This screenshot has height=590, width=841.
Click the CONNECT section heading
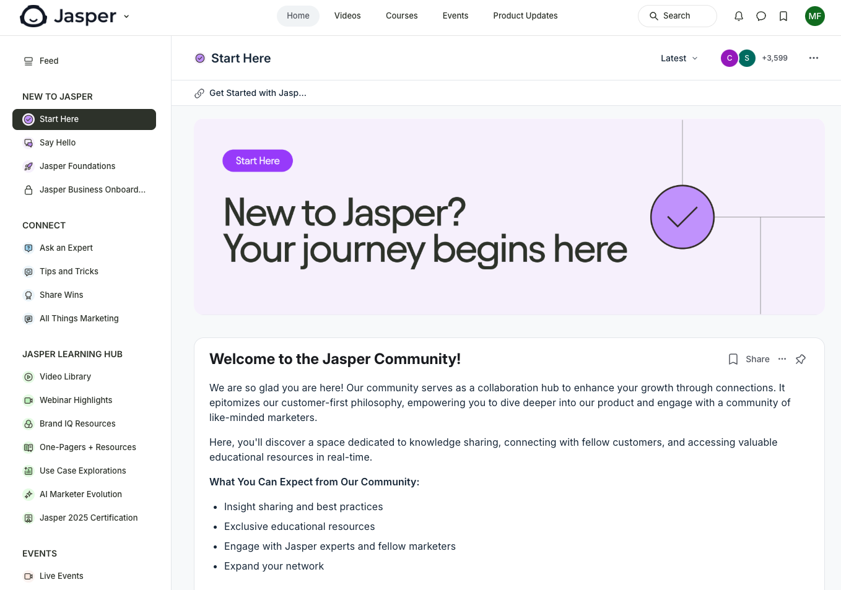pos(44,226)
